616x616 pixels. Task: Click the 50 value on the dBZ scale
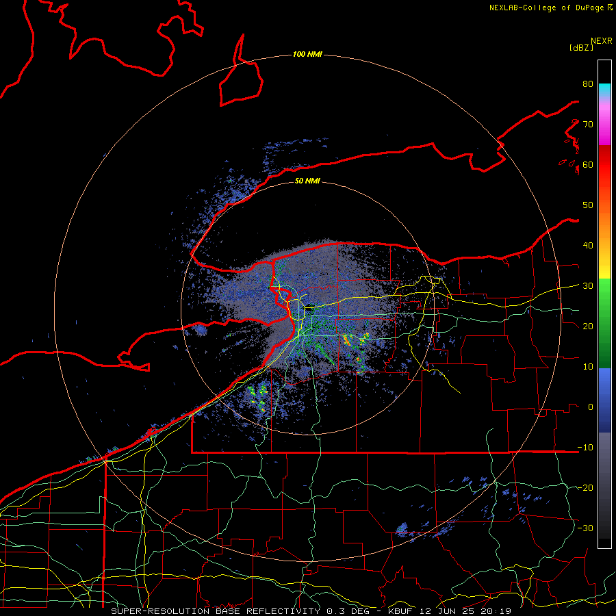click(x=588, y=205)
